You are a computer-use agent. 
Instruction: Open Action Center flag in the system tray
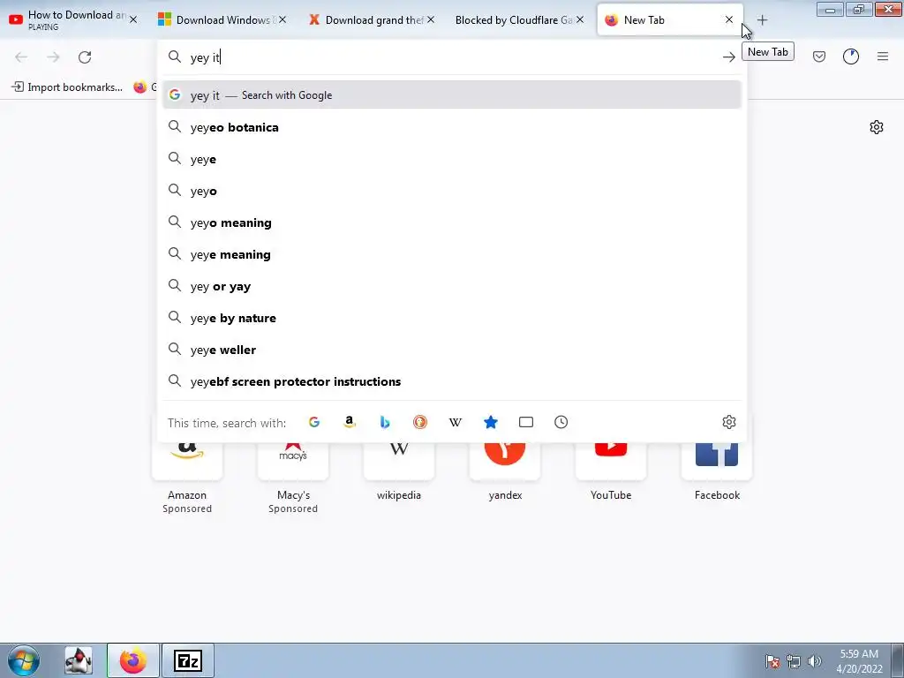tap(772, 661)
